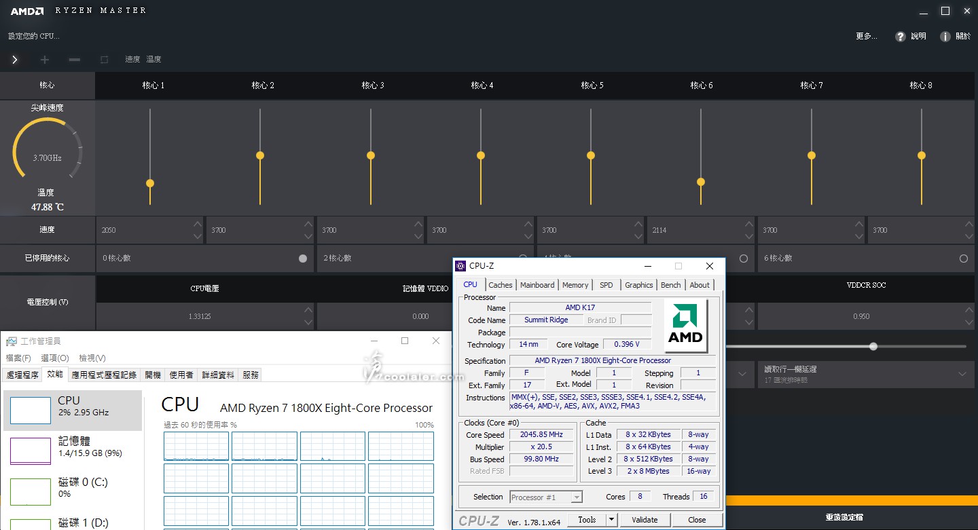Click the 核心 6 speed slider handle
Screen dimensions: 978x530
pos(701,182)
